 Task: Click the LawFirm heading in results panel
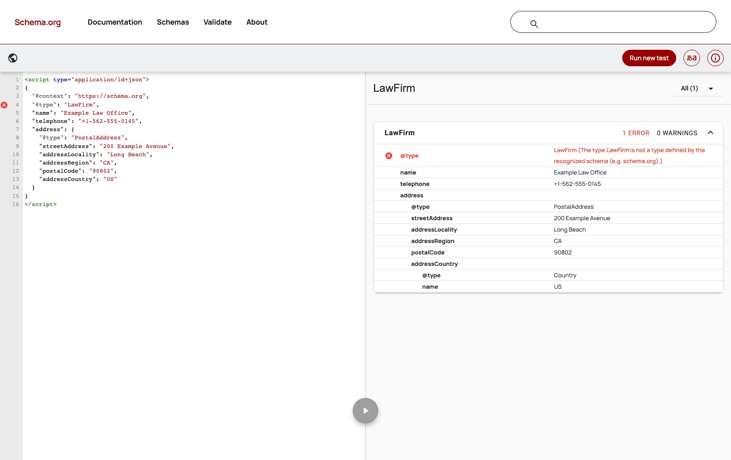[394, 88]
